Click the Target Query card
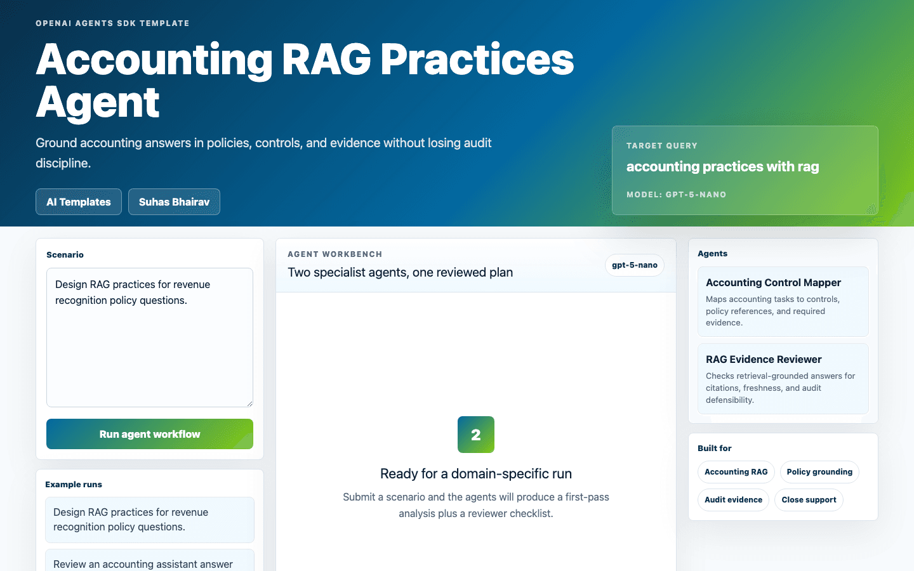Screen dimensions: 914x571 pyautogui.click(x=745, y=170)
